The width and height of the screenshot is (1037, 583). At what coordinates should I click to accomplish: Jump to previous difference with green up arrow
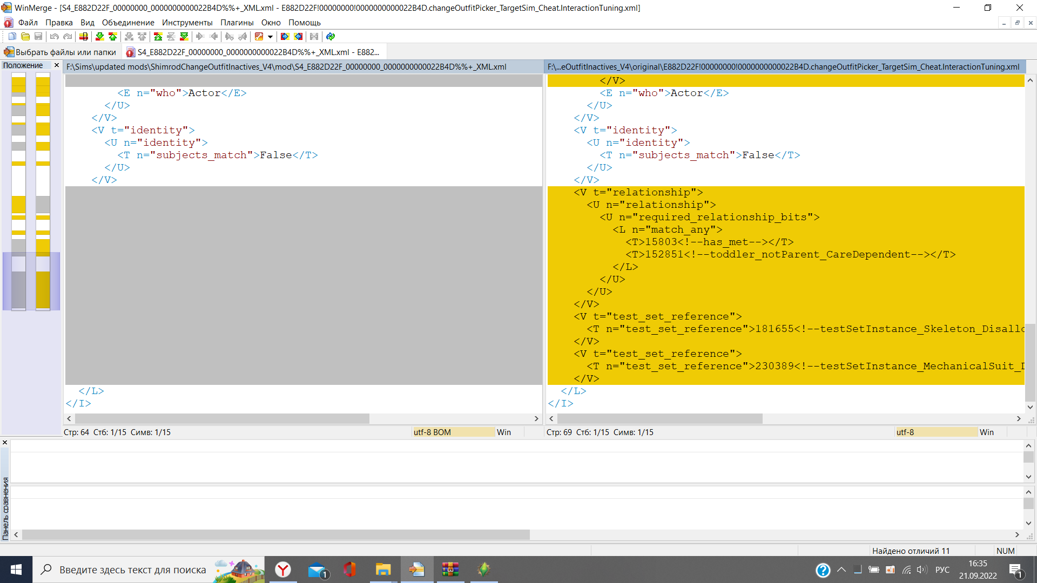pos(112,37)
